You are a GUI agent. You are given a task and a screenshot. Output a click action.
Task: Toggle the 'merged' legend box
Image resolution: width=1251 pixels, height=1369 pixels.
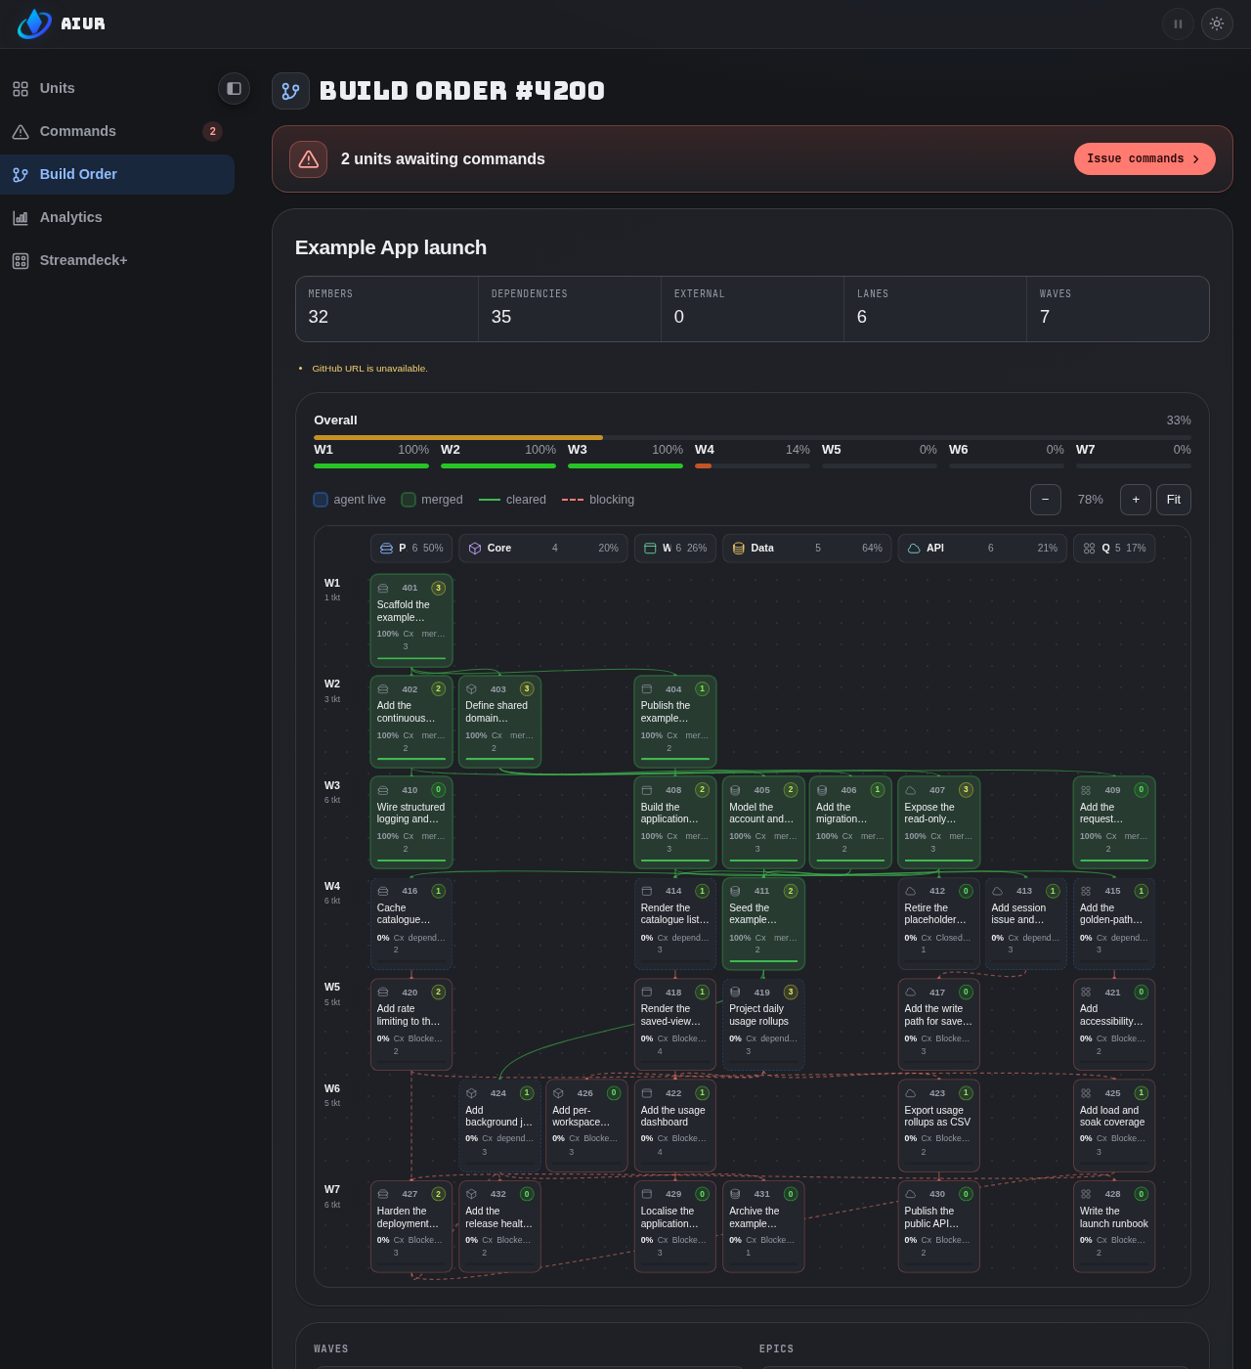(409, 500)
